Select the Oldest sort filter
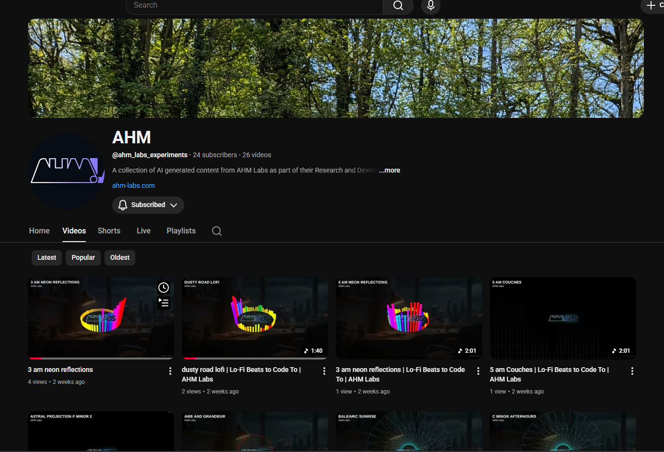 point(119,257)
